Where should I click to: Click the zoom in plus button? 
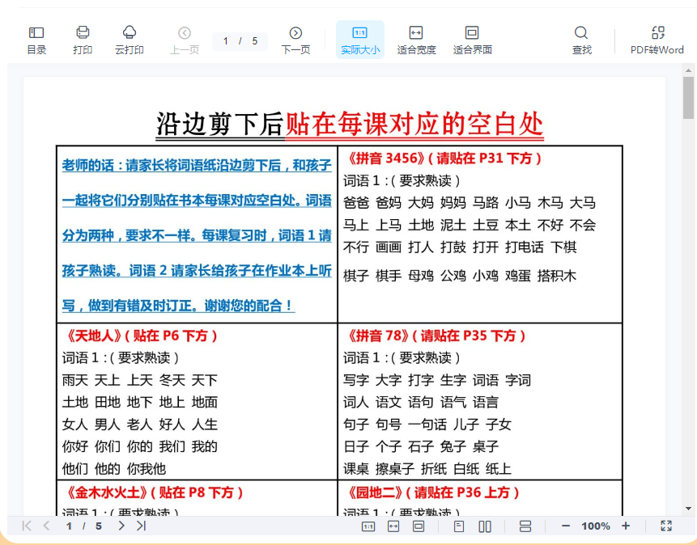coord(626,526)
